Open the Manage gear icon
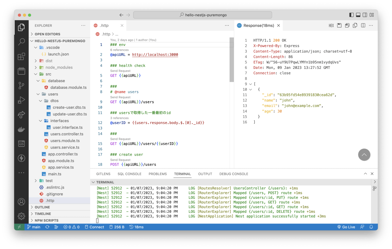 [x=21, y=216]
